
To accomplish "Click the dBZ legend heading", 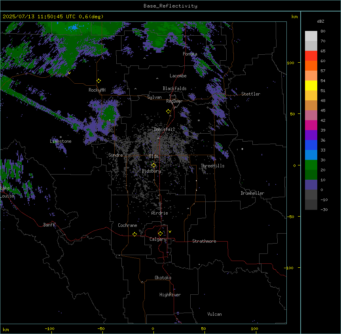I will (x=320, y=21).
